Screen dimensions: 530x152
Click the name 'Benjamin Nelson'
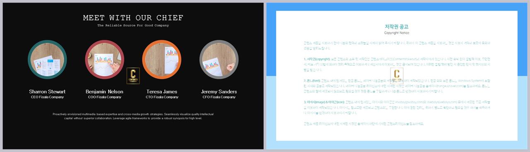104,92
